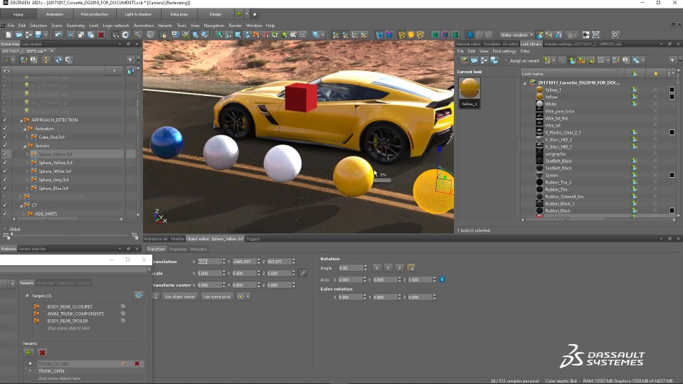Toggle visibility check for Cube_Red.srf

5,137
